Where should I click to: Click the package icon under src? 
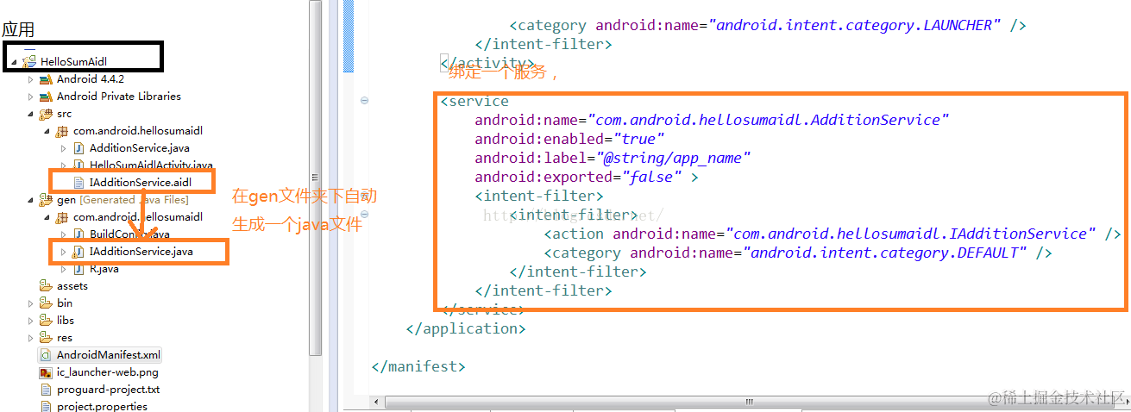point(62,131)
